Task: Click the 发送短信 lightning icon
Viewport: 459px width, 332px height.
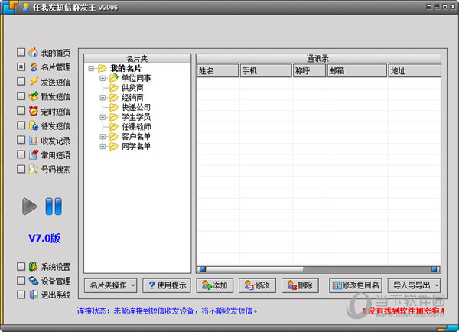Action: (x=34, y=81)
